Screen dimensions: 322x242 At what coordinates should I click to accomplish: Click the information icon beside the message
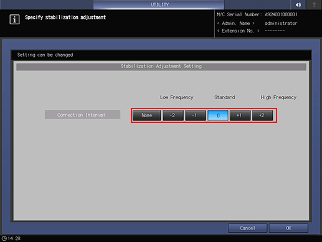tap(14, 19)
